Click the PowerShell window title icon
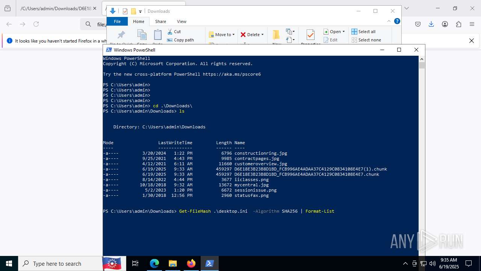The width and height of the screenshot is (481, 271). point(109,50)
